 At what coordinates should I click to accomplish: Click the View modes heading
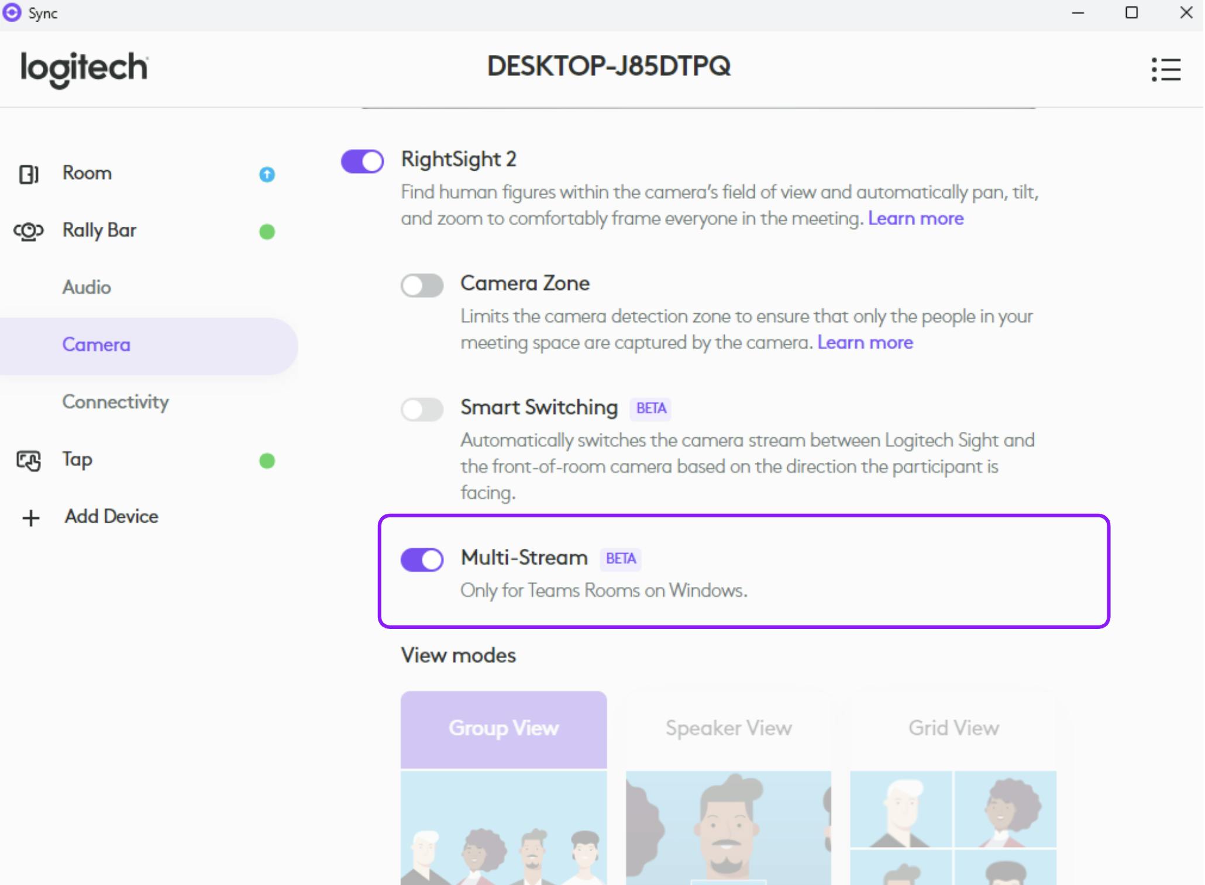(459, 655)
